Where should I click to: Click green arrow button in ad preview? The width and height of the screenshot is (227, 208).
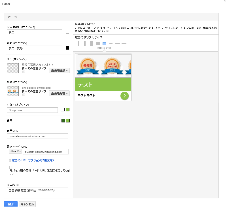click(124, 96)
